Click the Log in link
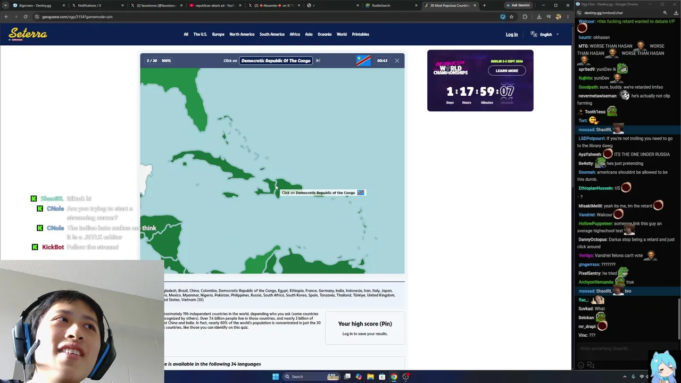Screen dimensions: 681x383 (x=512, y=35)
